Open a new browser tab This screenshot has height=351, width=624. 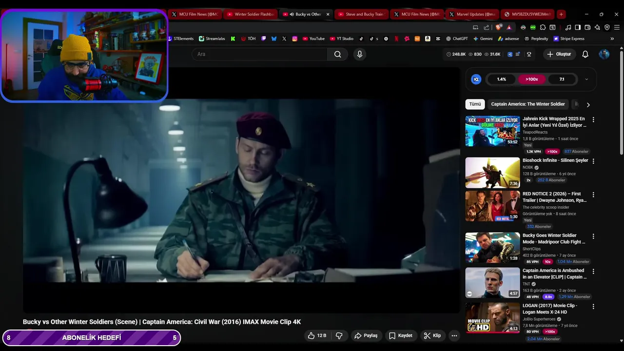561,14
